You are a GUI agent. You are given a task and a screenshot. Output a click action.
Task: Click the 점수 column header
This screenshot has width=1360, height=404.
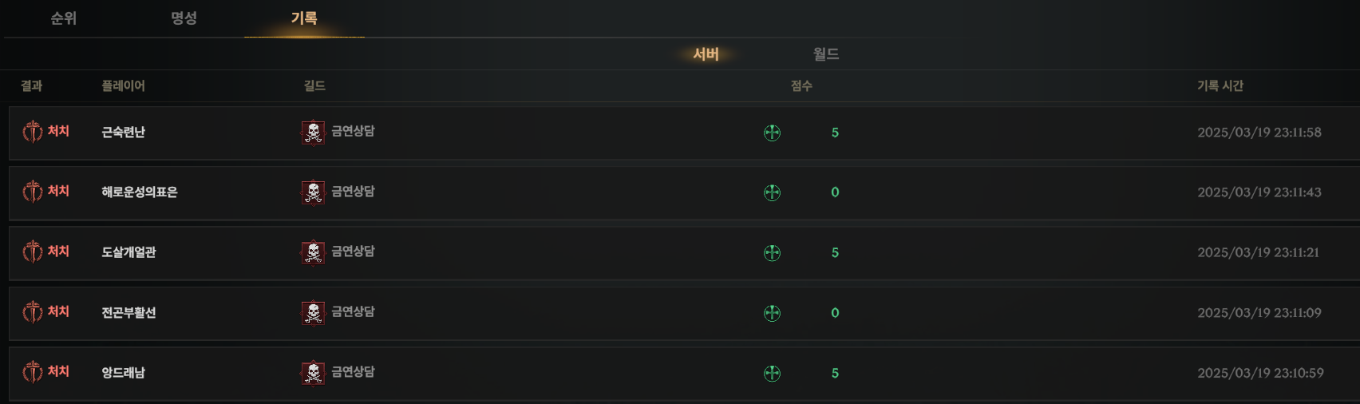801,86
